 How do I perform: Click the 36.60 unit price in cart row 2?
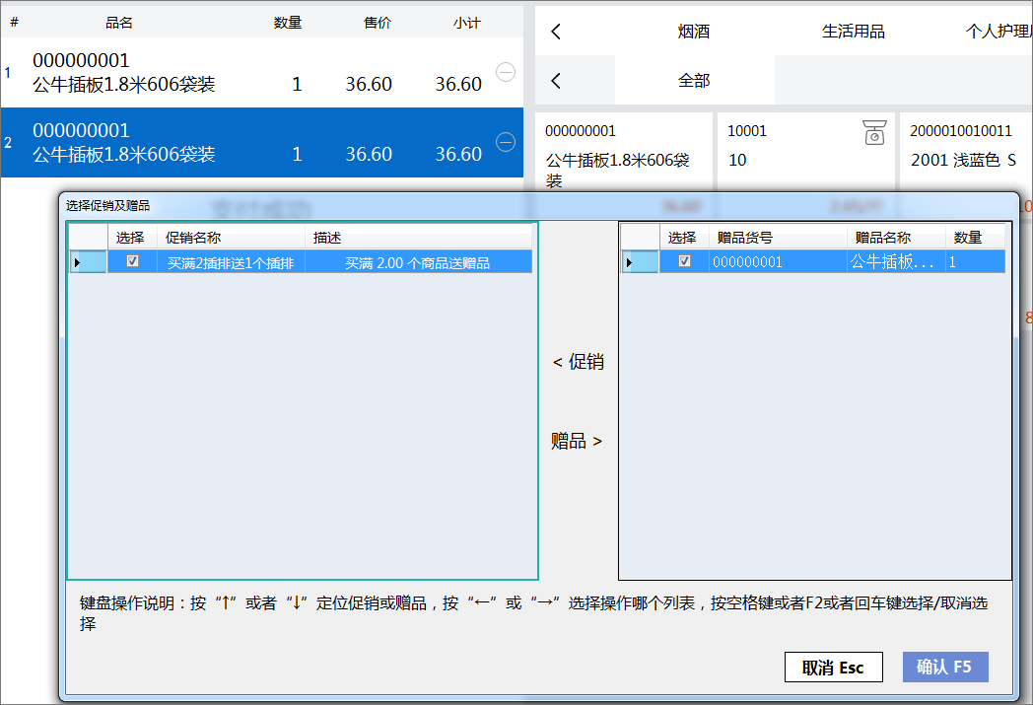[369, 154]
